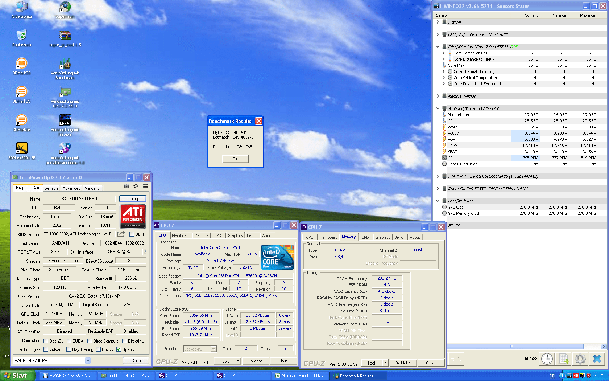This screenshot has height=381, width=609.
Task: Expand the Memory Timings sensor group
Action: (x=438, y=96)
